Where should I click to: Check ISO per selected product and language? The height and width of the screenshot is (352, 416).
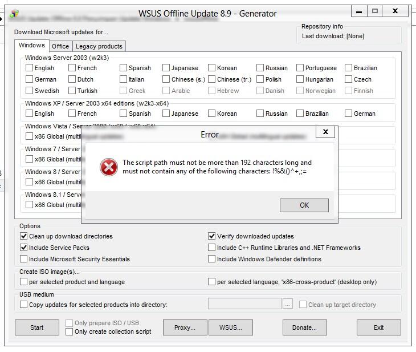[x=23, y=282]
